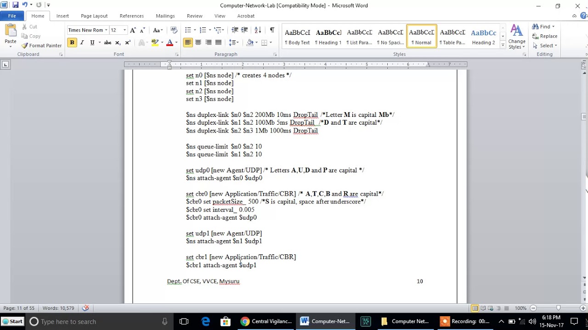Shrink font size
The width and height of the screenshot is (588, 330).
(142, 30)
